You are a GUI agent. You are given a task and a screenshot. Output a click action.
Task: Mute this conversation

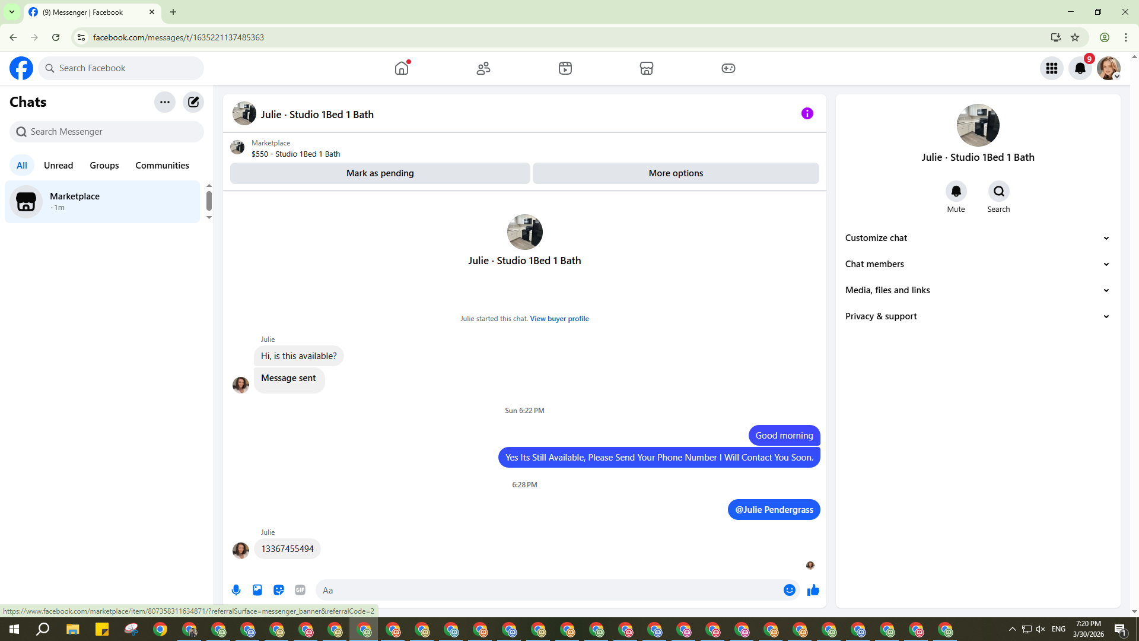pos(956,192)
